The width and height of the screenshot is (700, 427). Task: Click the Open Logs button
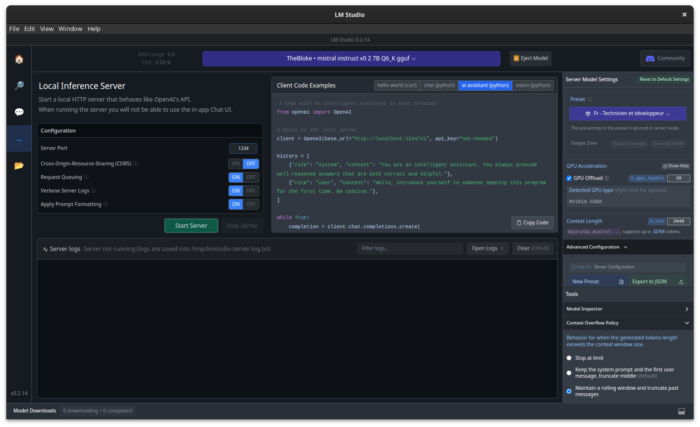[488, 249]
